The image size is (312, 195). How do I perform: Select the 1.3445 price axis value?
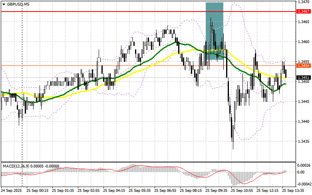click(x=303, y=101)
